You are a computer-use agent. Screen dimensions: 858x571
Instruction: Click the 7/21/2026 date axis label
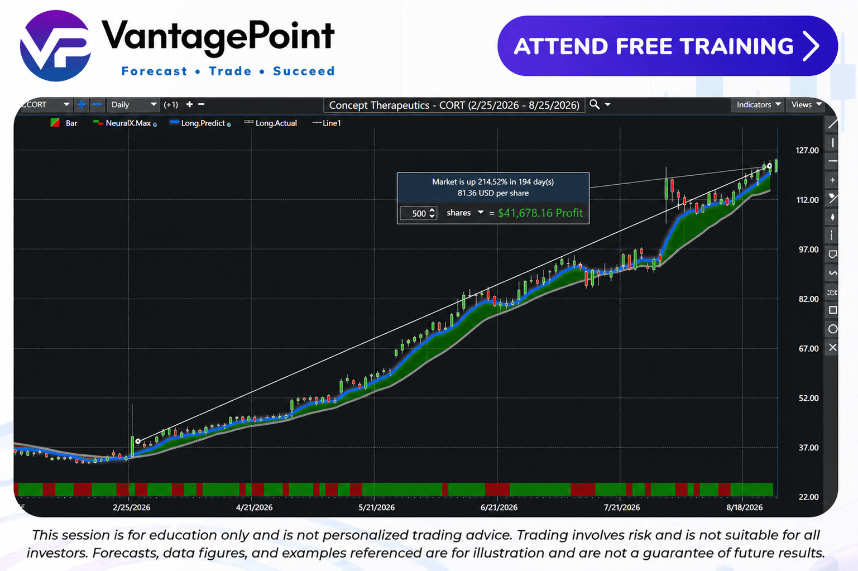click(622, 507)
